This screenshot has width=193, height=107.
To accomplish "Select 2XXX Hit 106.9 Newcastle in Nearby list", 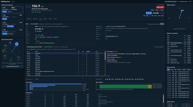I will pos(179,43).
